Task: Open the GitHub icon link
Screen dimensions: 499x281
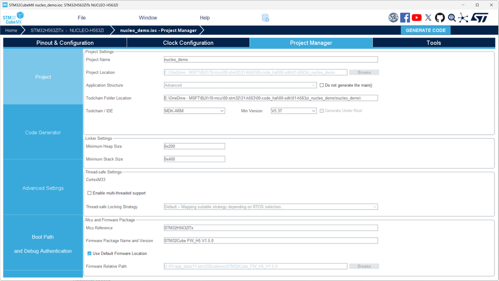Action: (440, 17)
